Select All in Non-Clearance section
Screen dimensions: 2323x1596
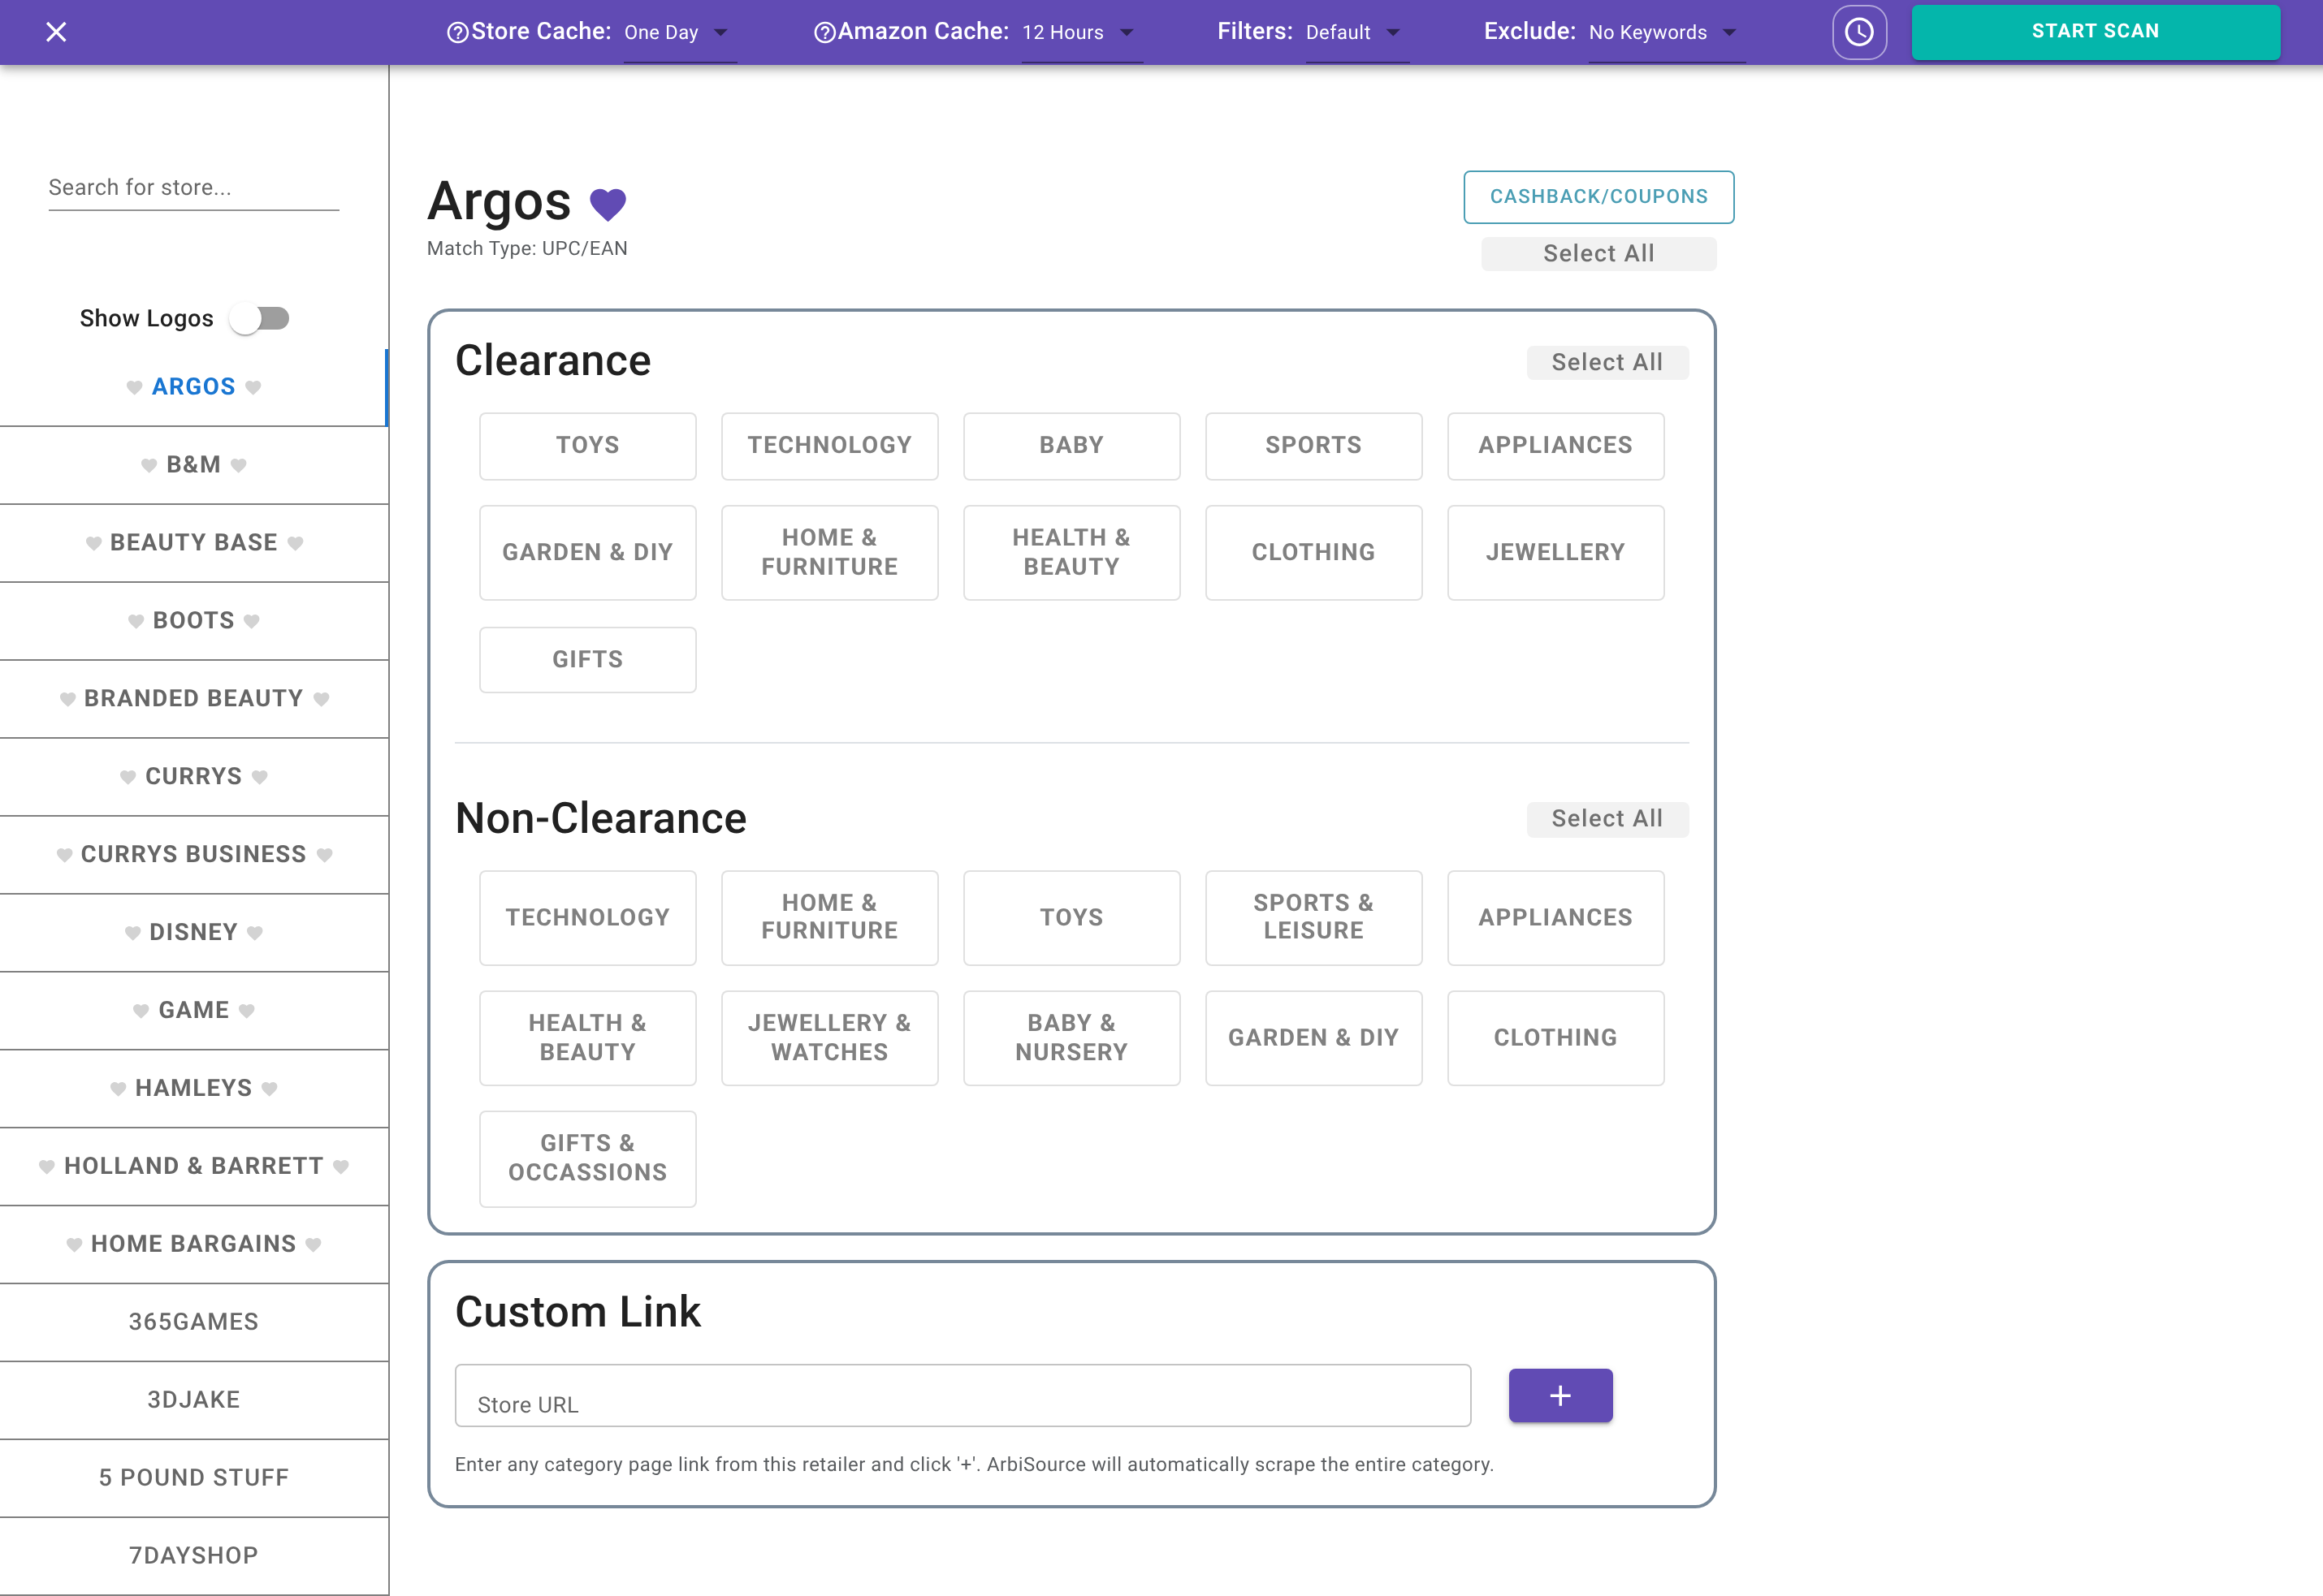1607,819
